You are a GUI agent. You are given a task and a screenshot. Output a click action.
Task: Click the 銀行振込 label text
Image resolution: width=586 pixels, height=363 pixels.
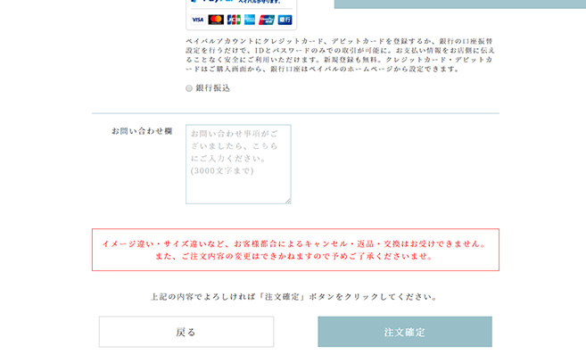[213, 88]
